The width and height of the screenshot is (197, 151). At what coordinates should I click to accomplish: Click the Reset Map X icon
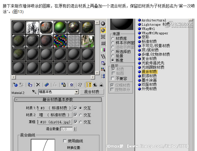(x=38, y=85)
